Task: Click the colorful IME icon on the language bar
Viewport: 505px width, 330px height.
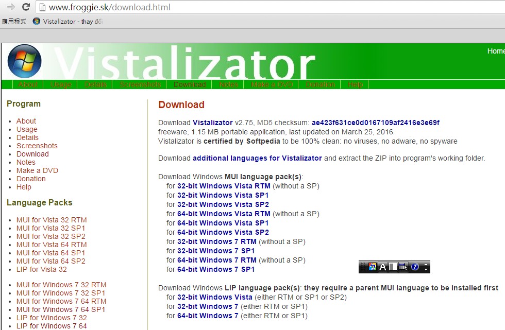Action: click(x=372, y=267)
